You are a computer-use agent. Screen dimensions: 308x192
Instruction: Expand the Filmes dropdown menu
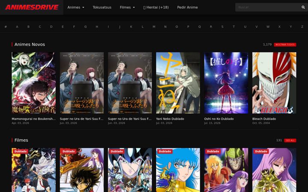click(127, 7)
